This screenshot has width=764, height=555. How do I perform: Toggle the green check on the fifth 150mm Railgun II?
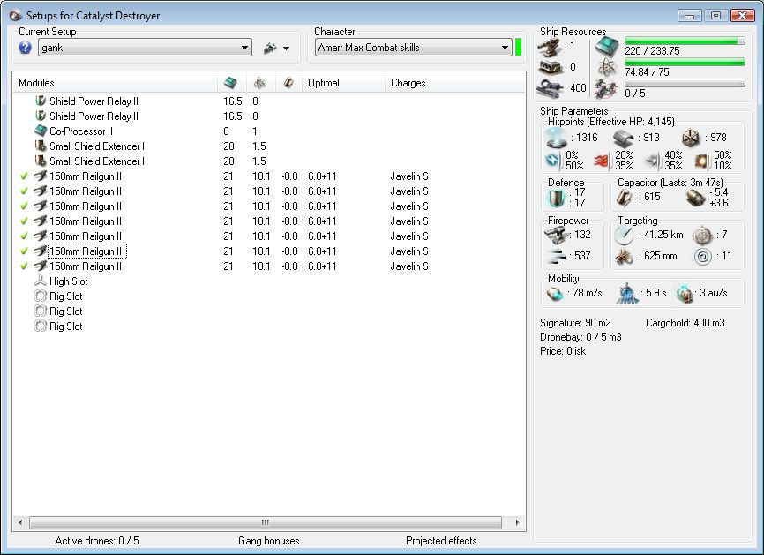pyautogui.click(x=24, y=236)
